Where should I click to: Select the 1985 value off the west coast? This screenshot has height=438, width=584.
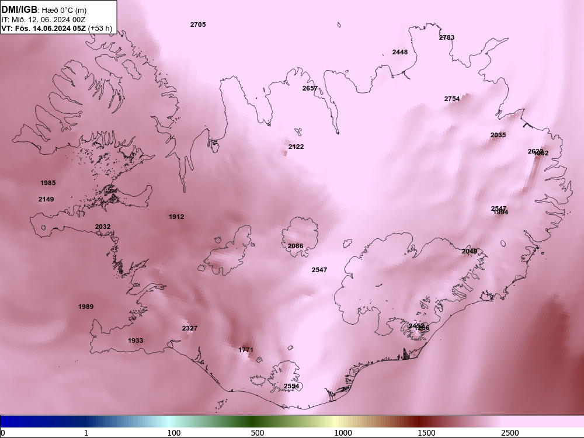coord(48,183)
